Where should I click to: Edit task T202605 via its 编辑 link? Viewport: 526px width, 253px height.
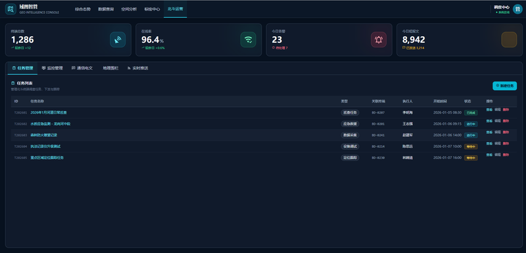498,155
